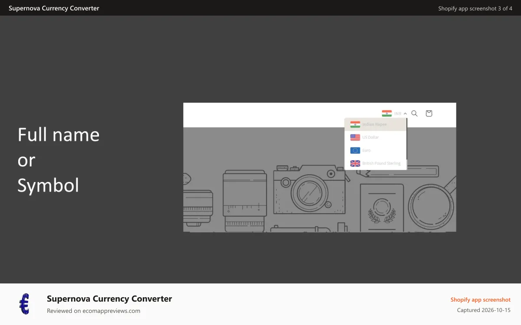
Task: Click the INR currency code label
Action: [398, 114]
